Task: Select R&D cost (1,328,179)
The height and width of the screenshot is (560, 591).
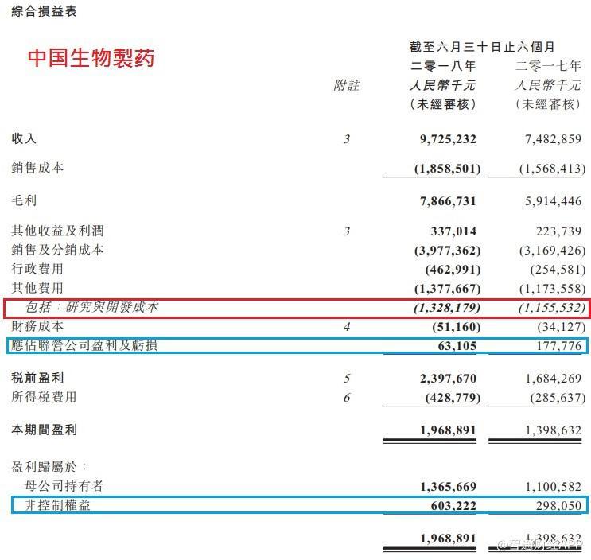Action: tap(447, 309)
